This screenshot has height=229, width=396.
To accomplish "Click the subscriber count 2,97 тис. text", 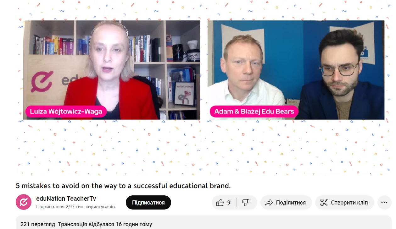I will 75,207.
